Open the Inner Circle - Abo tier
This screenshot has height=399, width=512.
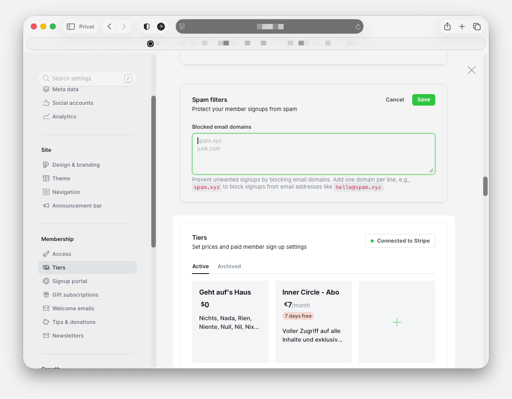click(314, 322)
